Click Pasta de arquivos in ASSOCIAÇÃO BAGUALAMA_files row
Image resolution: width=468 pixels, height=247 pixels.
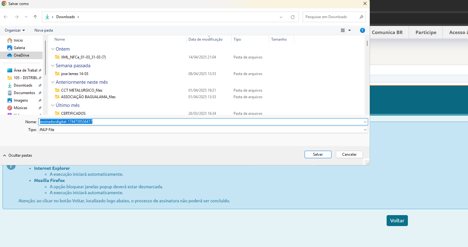pyautogui.click(x=248, y=97)
